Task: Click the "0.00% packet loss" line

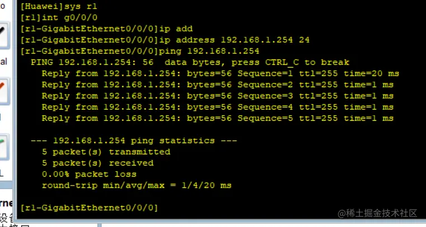Action: [89, 174]
